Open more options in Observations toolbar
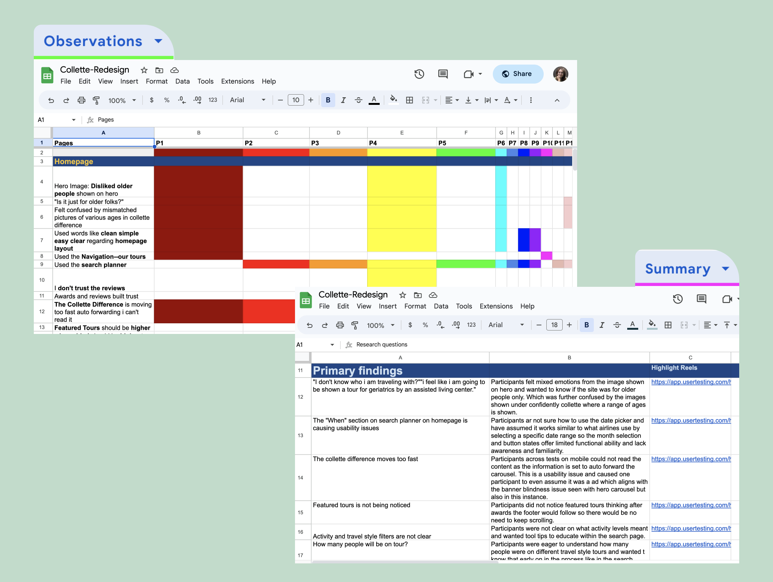This screenshot has width=773, height=582. click(531, 100)
